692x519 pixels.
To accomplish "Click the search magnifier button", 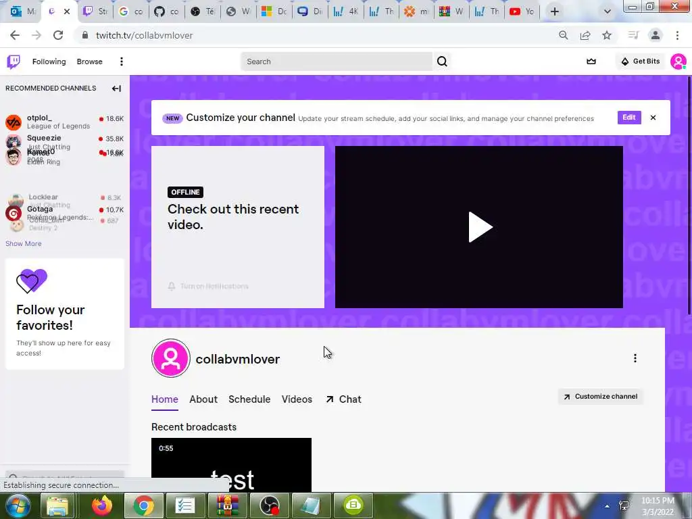I will [x=442, y=61].
